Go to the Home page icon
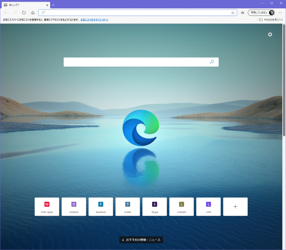Screen dimensions: 286x250 pos(33,13)
